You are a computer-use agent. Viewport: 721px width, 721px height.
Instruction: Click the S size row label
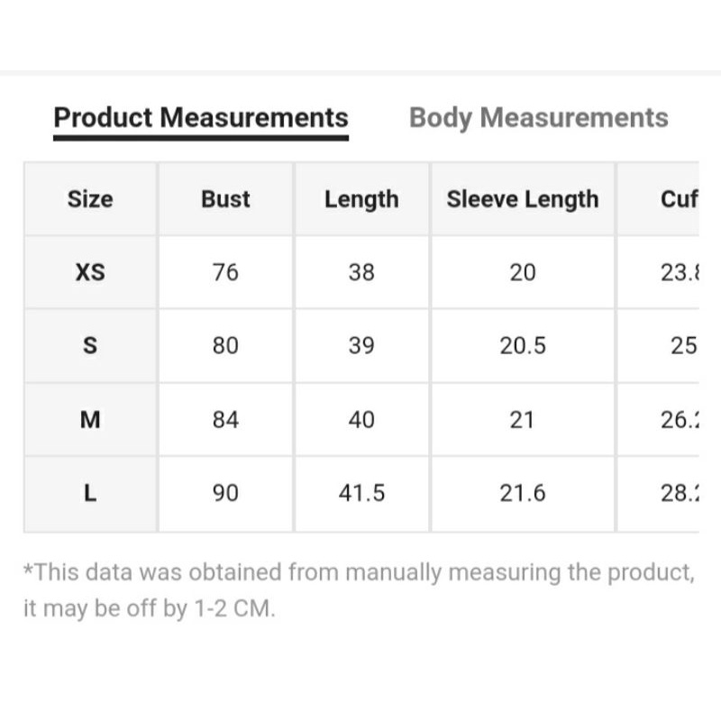pos(90,345)
